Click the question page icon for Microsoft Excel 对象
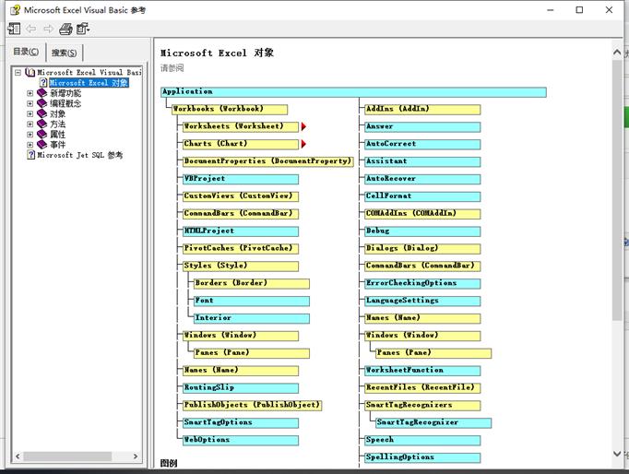 (43, 83)
